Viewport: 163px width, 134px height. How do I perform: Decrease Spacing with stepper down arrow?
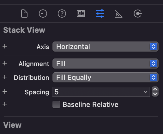[155, 94]
